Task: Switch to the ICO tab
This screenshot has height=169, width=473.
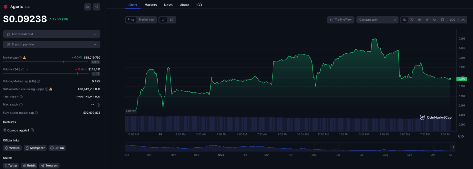Action: [200, 5]
